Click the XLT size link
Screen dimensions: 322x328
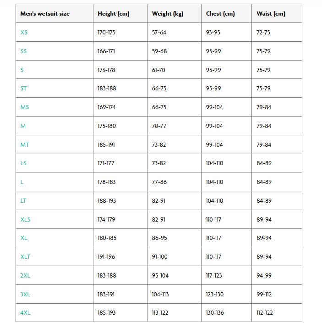pyautogui.click(x=25, y=257)
